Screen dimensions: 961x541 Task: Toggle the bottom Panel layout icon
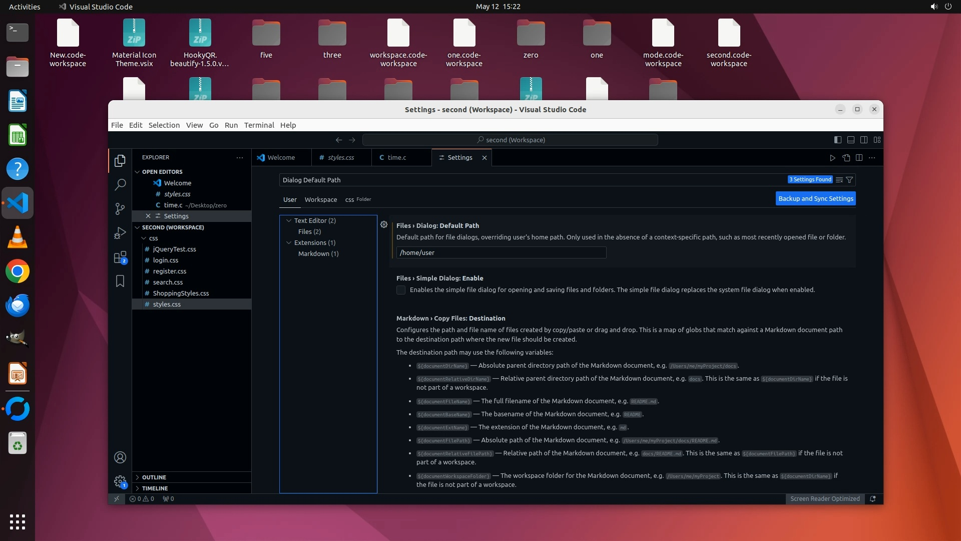pos(850,140)
